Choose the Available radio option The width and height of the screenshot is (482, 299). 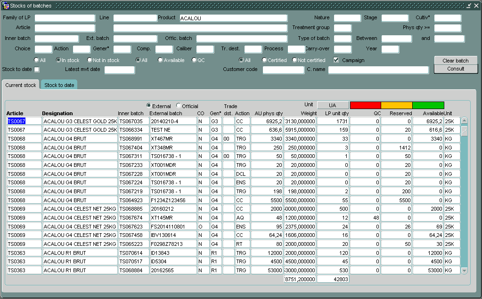tap(160, 60)
